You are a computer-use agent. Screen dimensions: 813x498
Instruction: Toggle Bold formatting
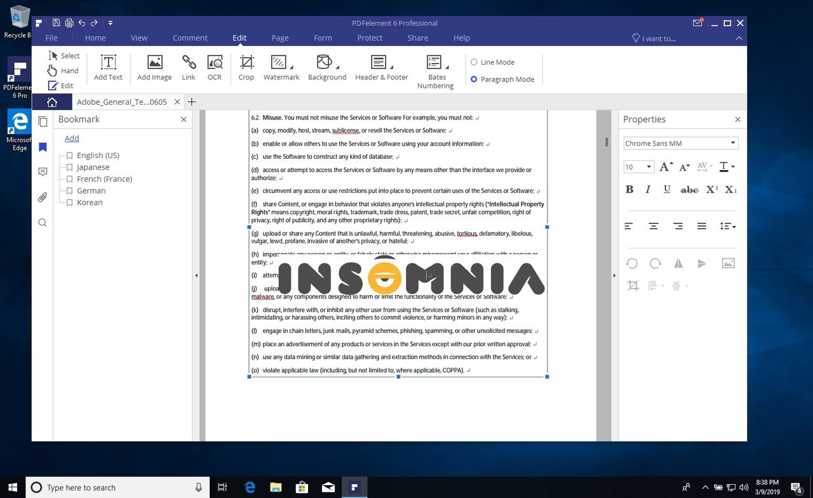[629, 189]
